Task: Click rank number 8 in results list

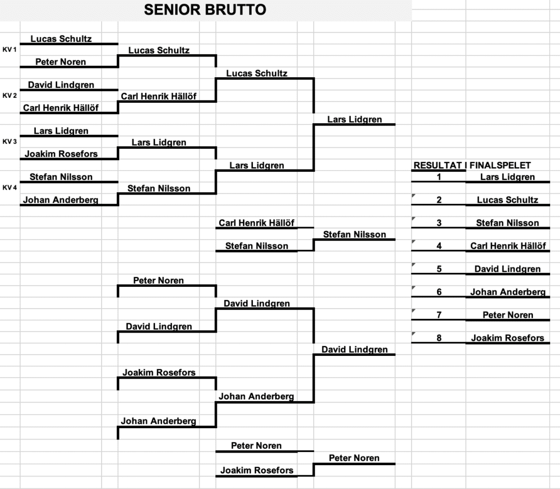Action: click(439, 338)
